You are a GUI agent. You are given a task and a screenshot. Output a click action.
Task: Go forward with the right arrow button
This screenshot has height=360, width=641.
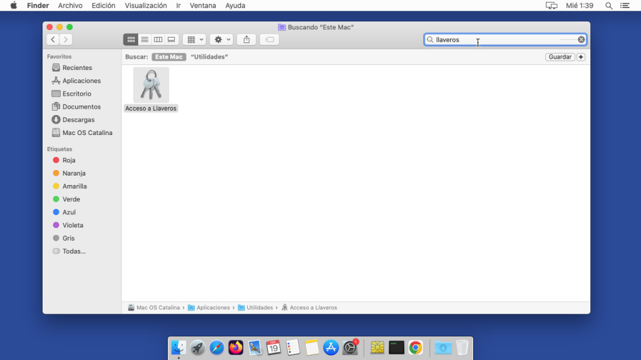pyautogui.click(x=66, y=39)
